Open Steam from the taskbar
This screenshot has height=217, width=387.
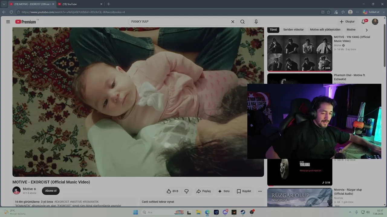[242, 212]
